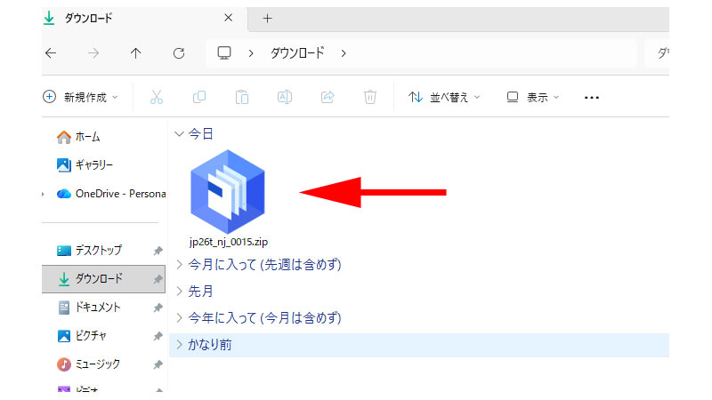The image size is (712, 400).
Task: Click the Forward navigation arrow
Action: point(93,53)
